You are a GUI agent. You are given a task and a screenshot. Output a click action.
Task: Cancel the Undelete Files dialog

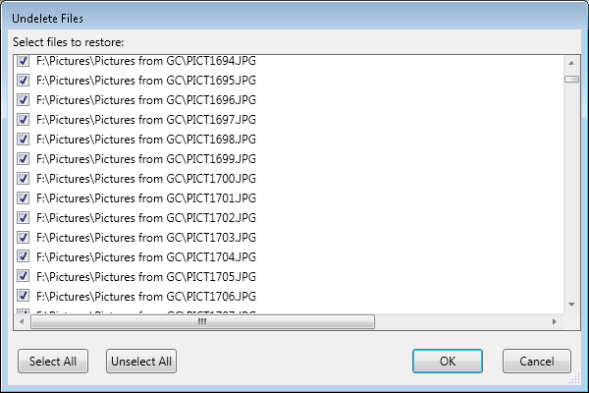click(537, 362)
